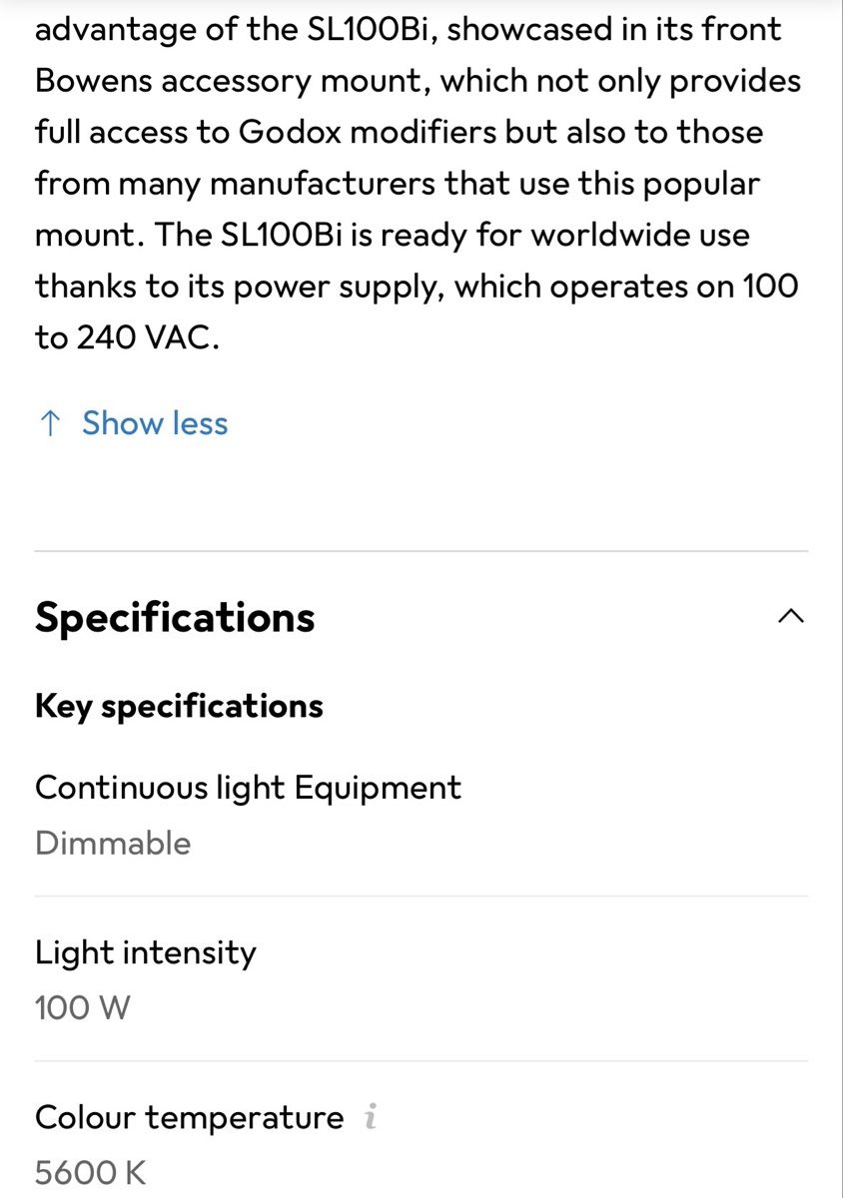This screenshot has width=843, height=1198.
Task: Tap the Specifications section heading
Action: [175, 617]
